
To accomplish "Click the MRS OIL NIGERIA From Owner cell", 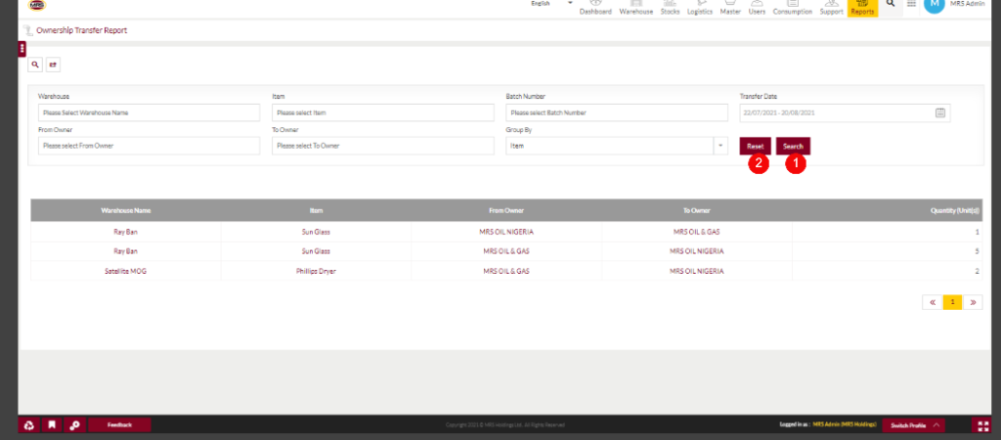I will 506,232.
